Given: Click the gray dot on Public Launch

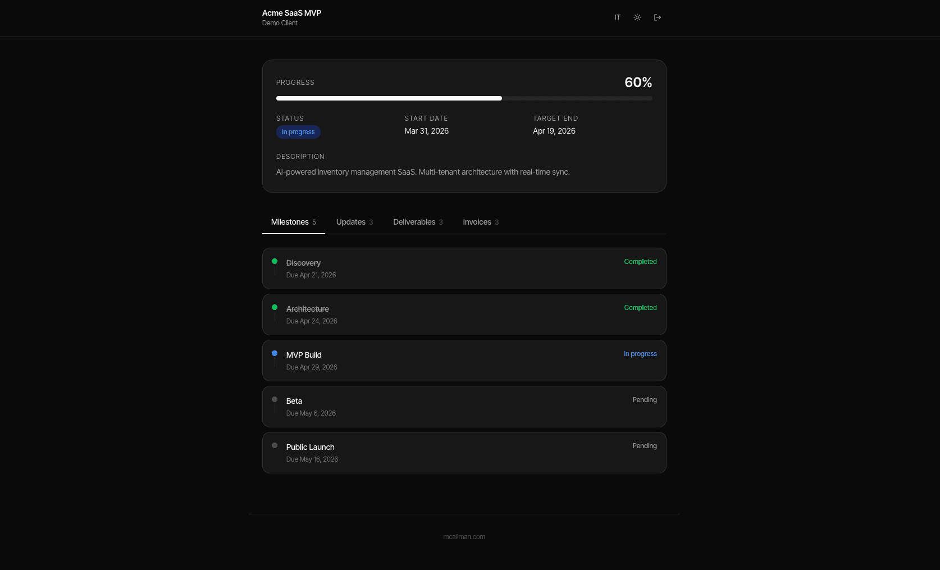Looking at the screenshot, I should tap(275, 445).
